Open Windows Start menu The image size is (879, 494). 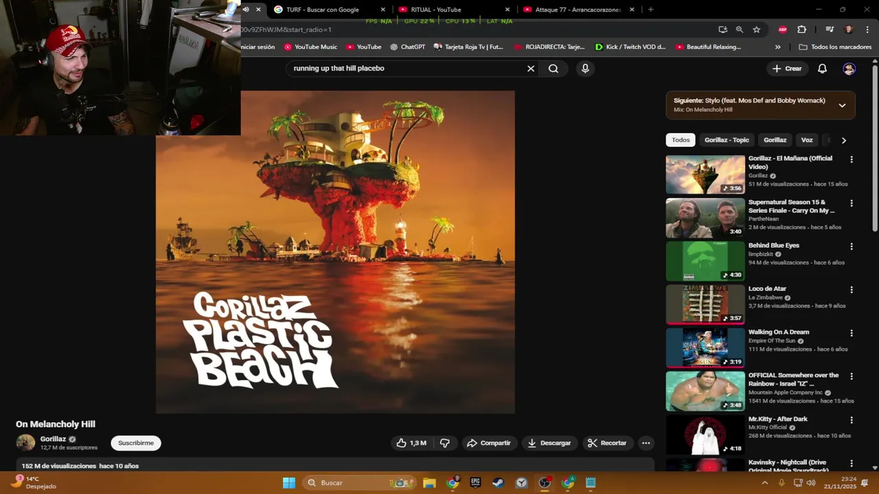click(x=289, y=482)
